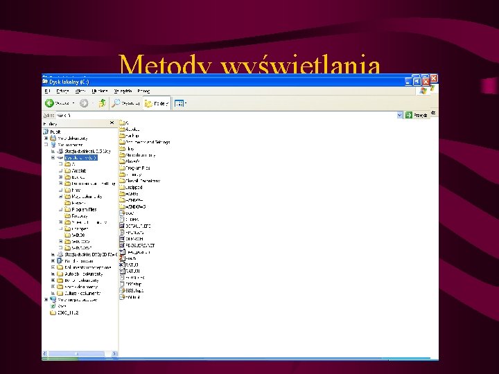Select Program Files in the folder tree
Screen dimensions: 499x374
tap(84, 209)
